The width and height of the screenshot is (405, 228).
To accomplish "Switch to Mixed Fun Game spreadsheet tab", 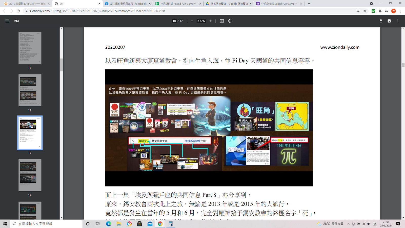I will [x=178, y=4].
